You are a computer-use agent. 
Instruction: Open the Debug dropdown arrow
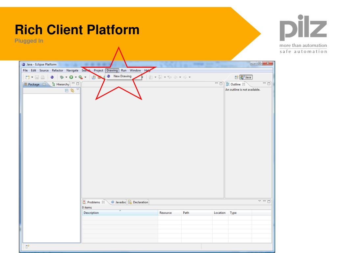tap(66, 77)
